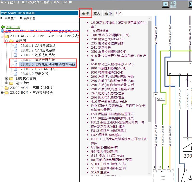Expand the 电气诊断 folder

click(6, 83)
